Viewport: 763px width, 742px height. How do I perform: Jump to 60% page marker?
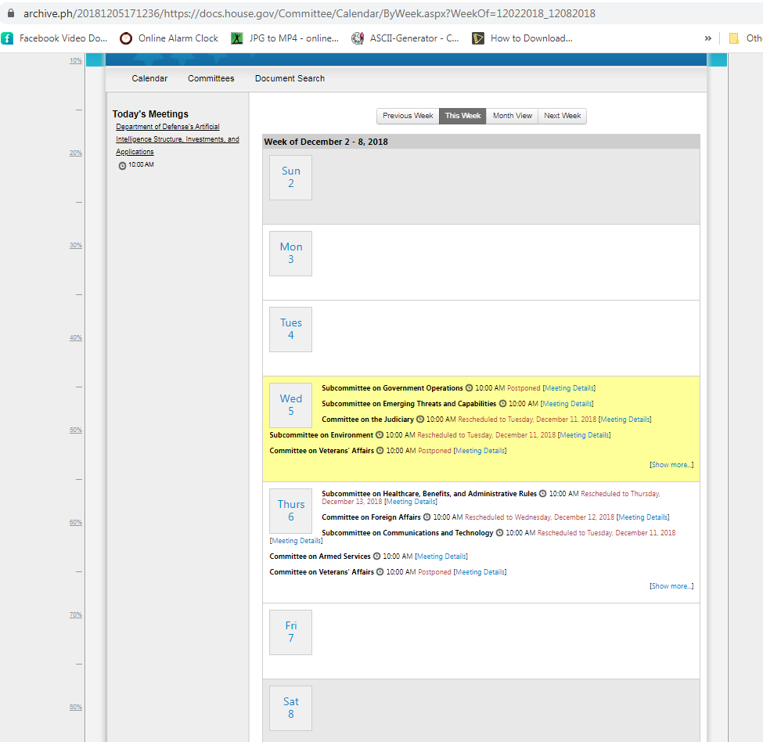point(75,522)
